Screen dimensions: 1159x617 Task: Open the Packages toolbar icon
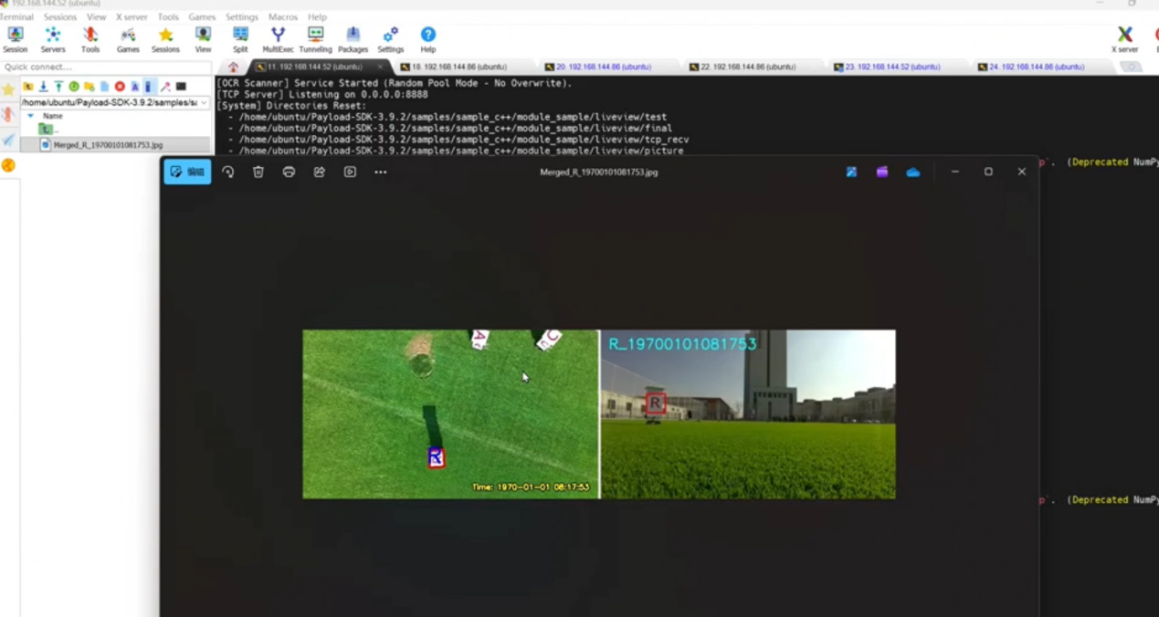click(353, 38)
